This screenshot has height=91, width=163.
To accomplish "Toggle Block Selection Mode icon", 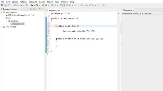I will pos(70,5).
